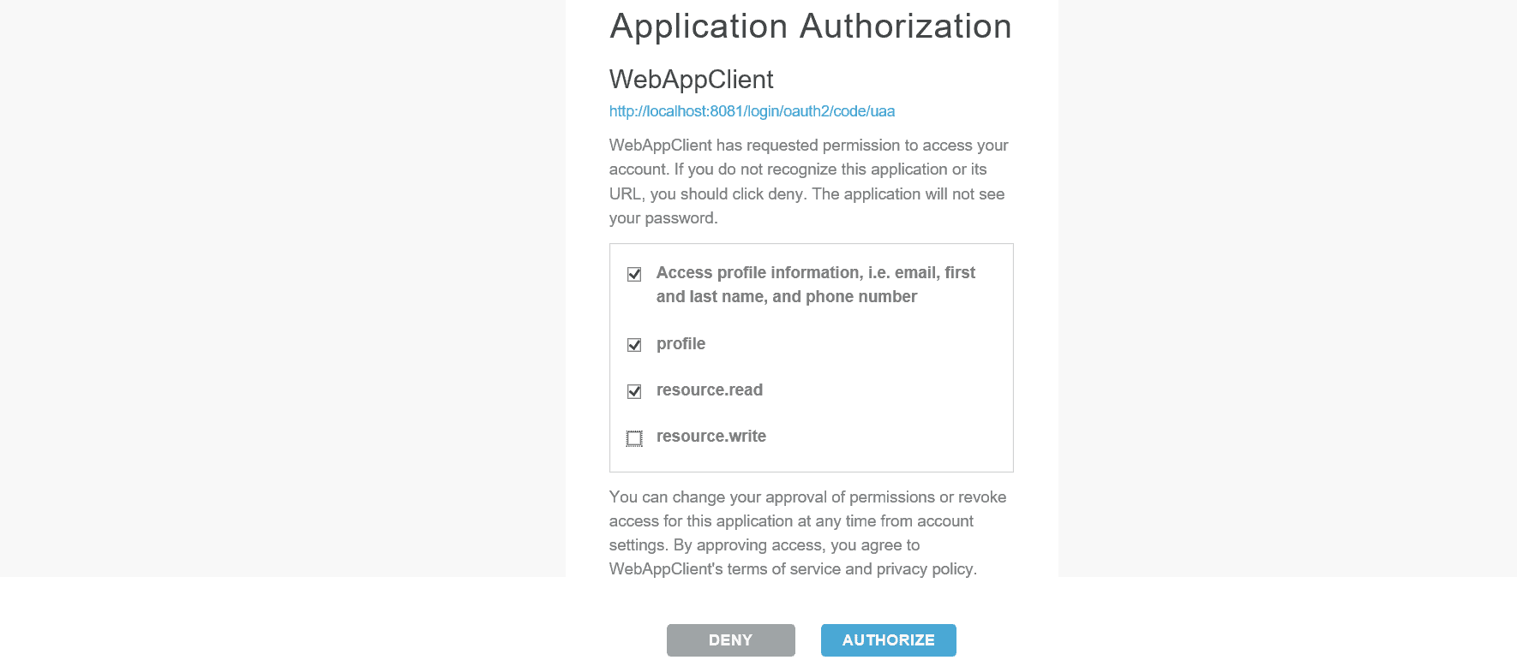The height and width of the screenshot is (672, 1517).
Task: Click the 'and last name, and phone number' line
Action: 787,297
